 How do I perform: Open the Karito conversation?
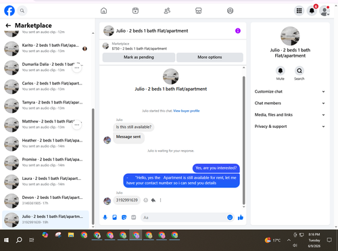pos(45,49)
